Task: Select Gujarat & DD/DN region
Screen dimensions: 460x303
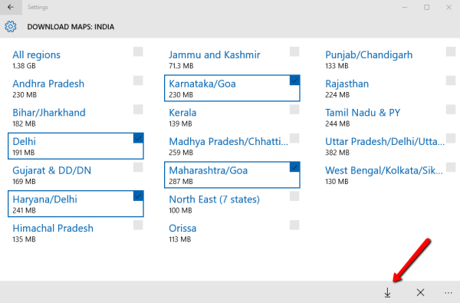Action: [76, 175]
